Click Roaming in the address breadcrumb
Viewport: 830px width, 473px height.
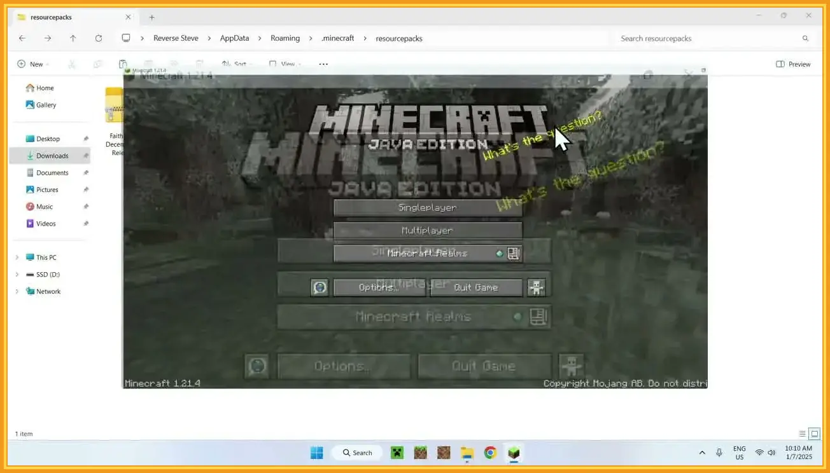(x=285, y=38)
